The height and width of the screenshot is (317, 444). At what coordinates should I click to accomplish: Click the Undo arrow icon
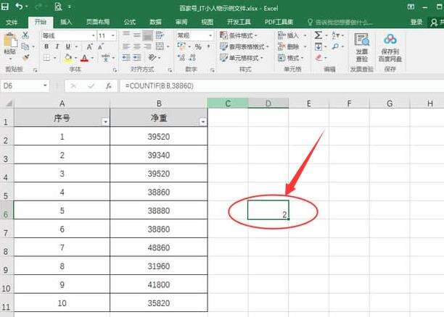(19, 7)
